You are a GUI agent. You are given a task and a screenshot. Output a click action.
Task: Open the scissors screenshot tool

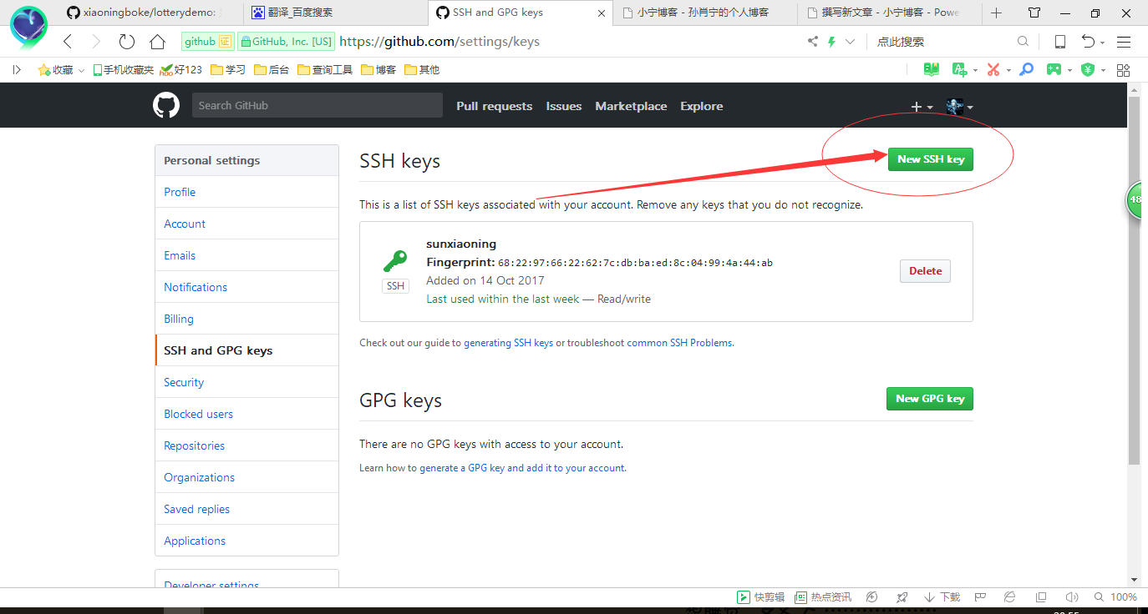(993, 70)
